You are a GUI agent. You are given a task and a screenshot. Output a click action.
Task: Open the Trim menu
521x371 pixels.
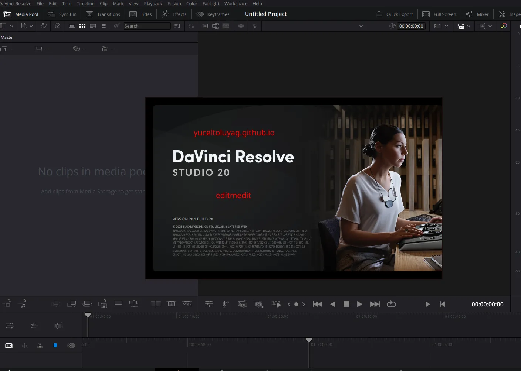pyautogui.click(x=67, y=3)
